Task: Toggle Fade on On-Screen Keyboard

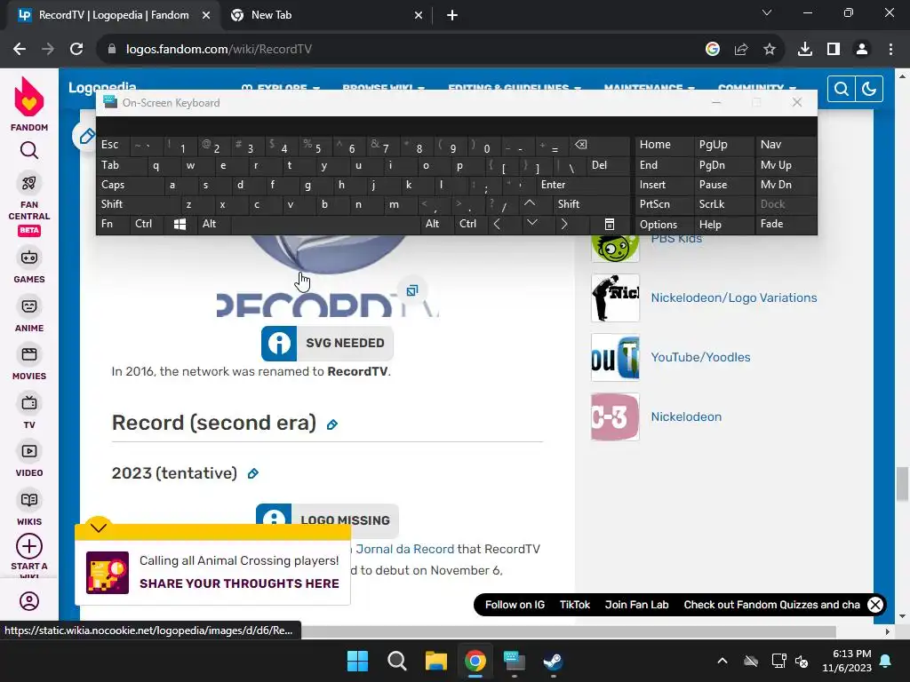Action: point(786,224)
